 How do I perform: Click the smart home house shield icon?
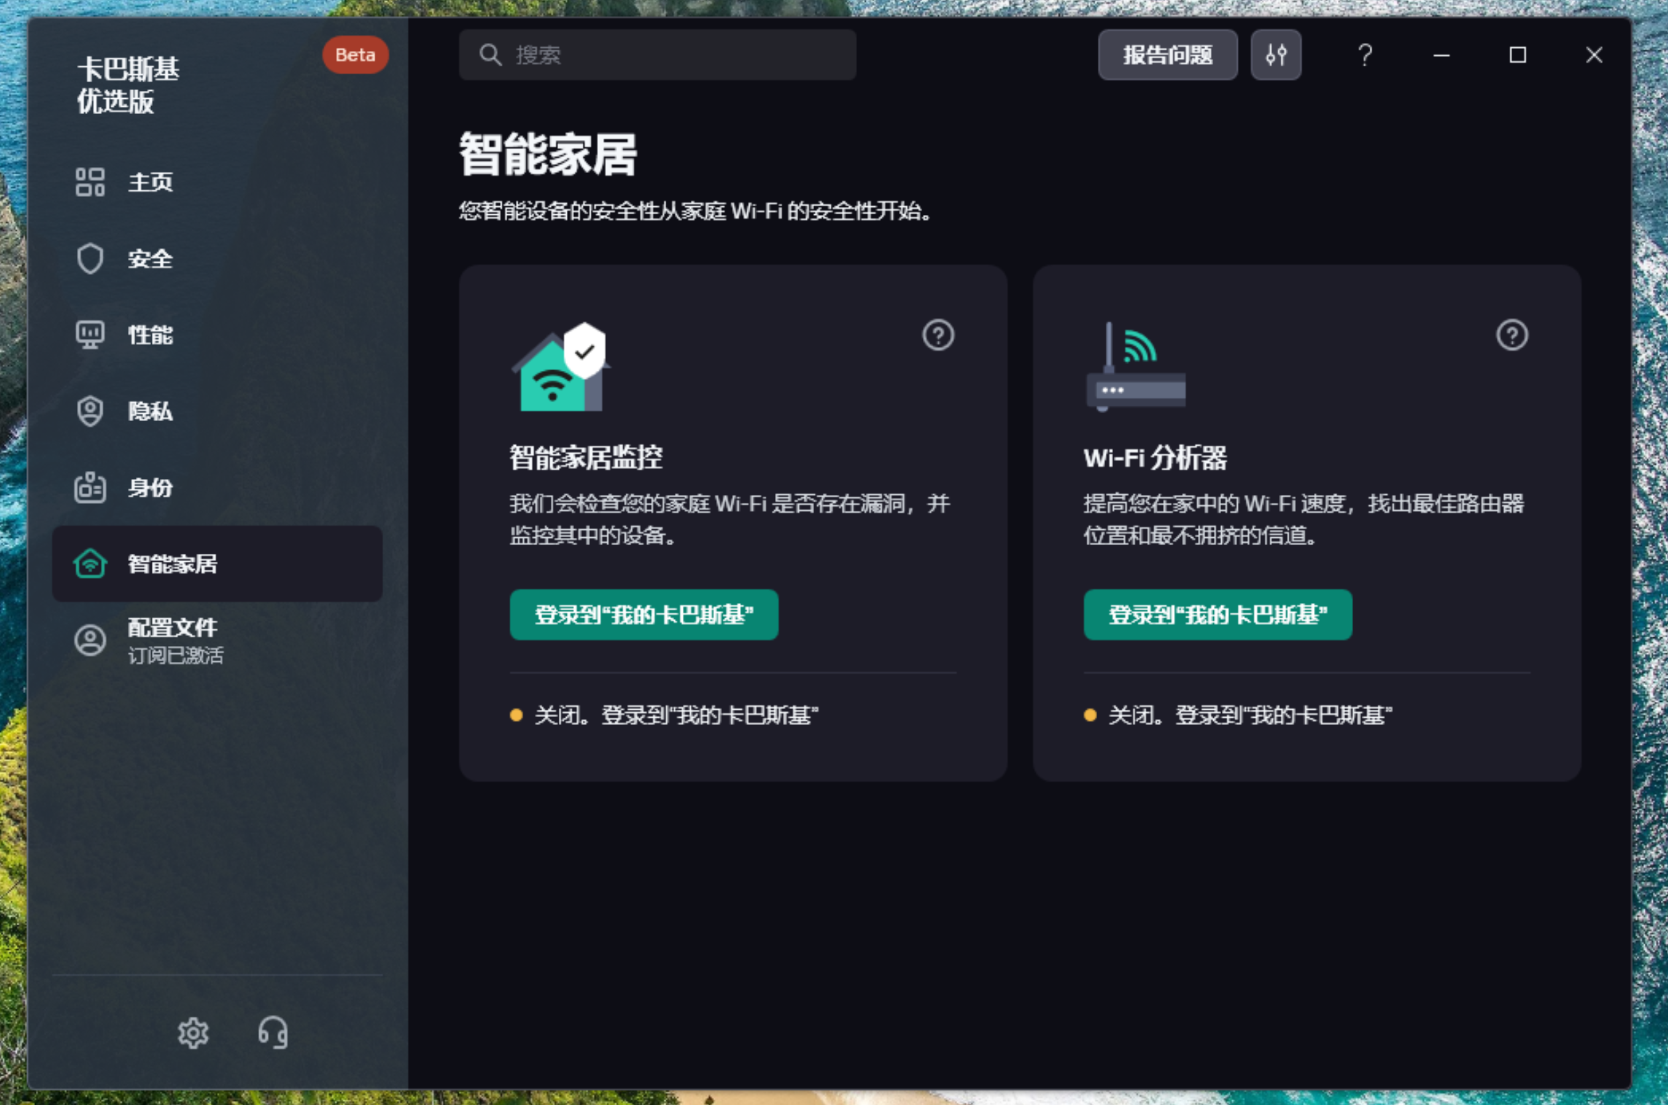tap(561, 366)
